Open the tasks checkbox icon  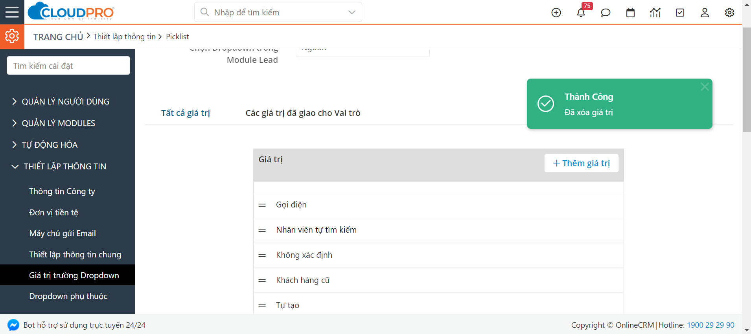(680, 13)
